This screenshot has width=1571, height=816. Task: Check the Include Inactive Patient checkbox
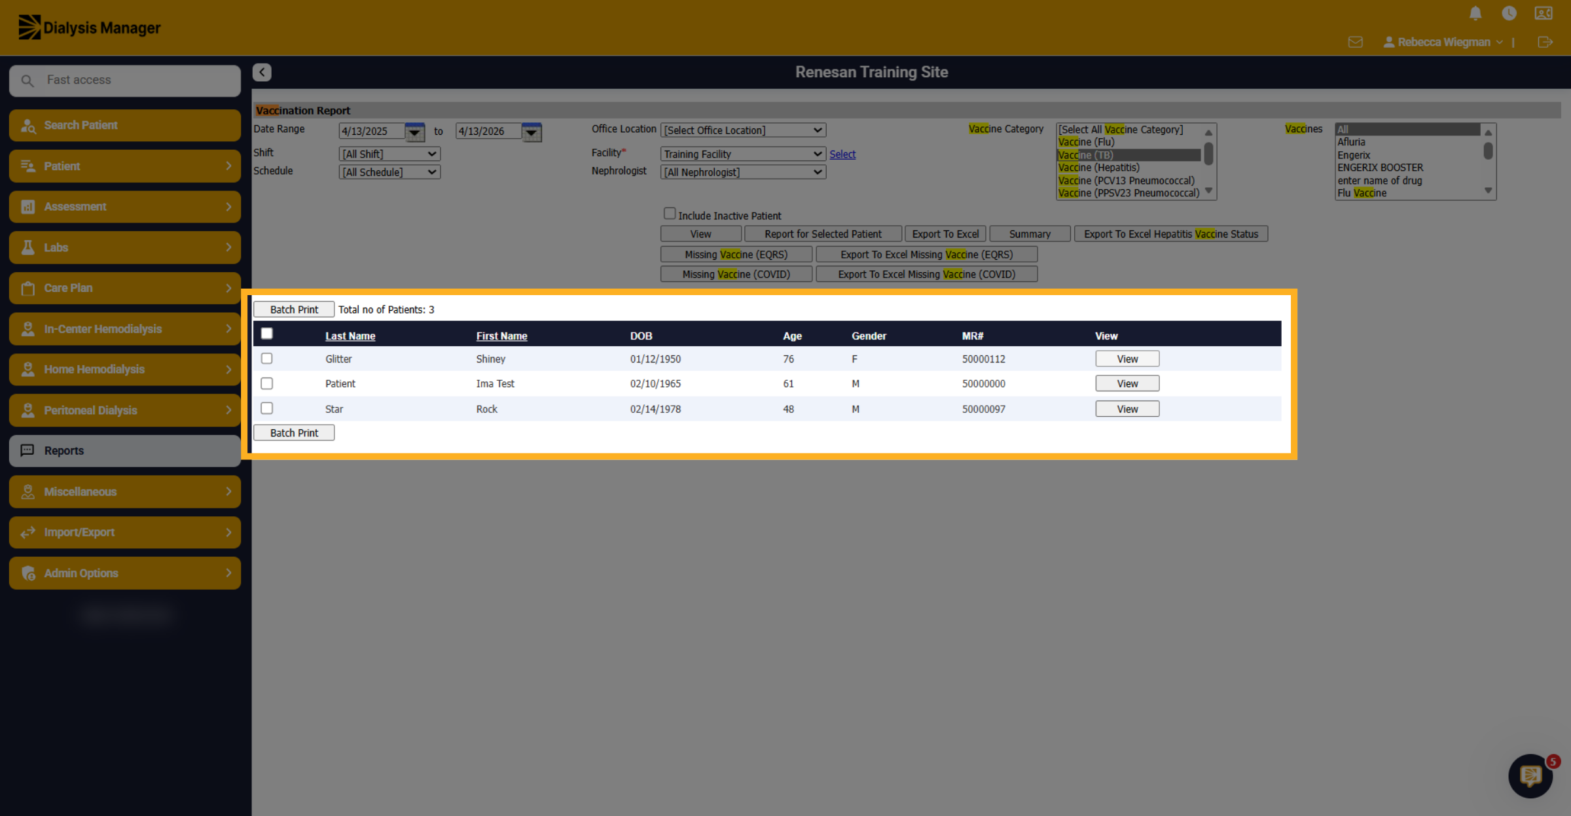coord(670,213)
